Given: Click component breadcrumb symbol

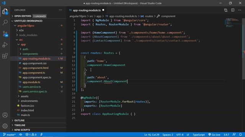Looking at the screenshot, I should (x=166, y=16).
